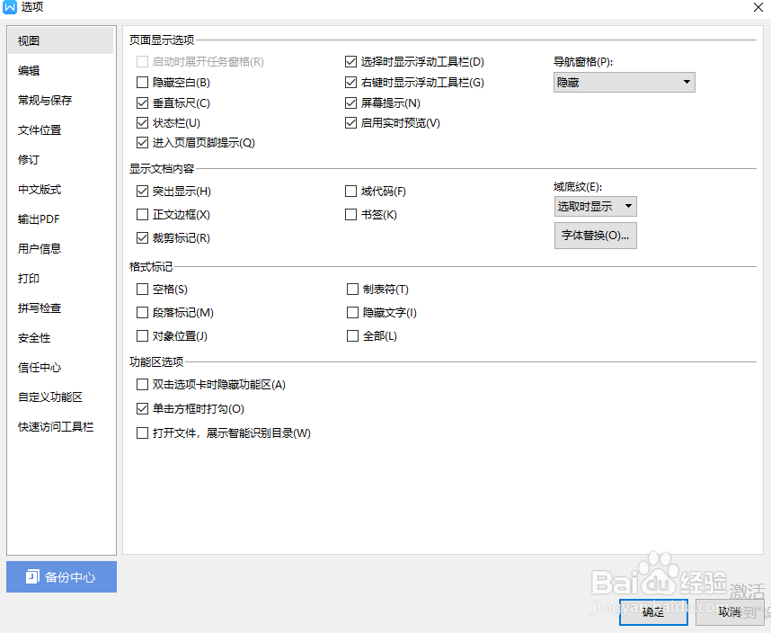The height and width of the screenshot is (633, 771).
Task: Select the 视图 category
Action: point(61,40)
